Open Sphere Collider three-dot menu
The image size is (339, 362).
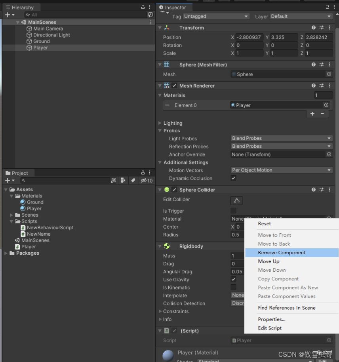coord(329,190)
